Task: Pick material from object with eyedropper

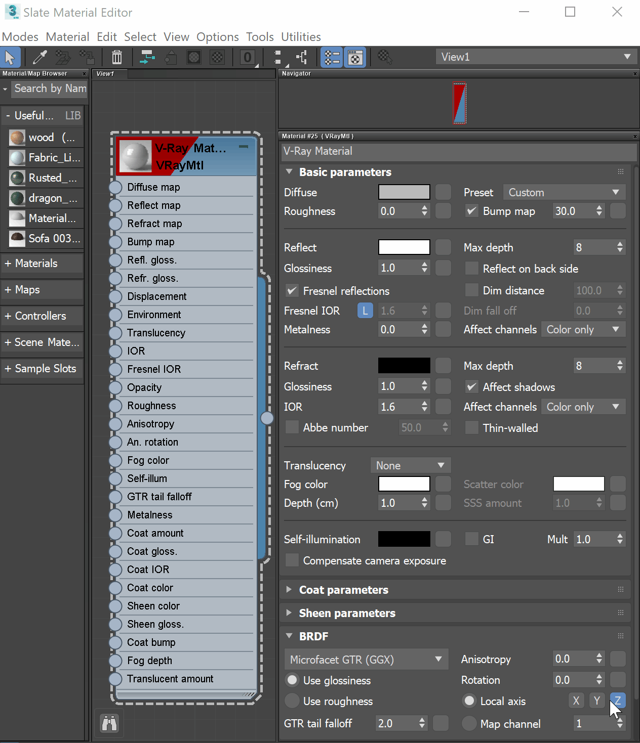Action: pos(39,57)
